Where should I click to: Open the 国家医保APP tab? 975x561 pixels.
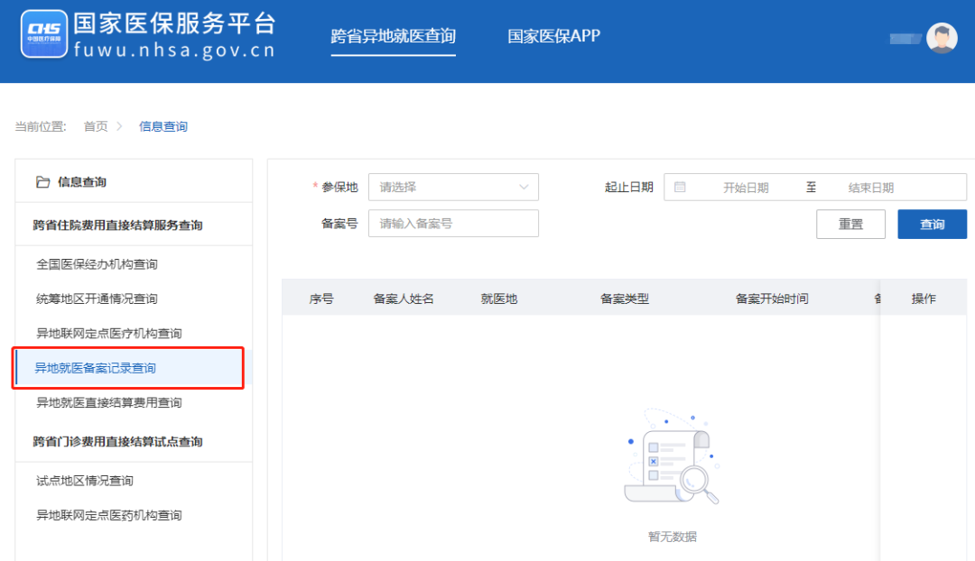pyautogui.click(x=553, y=37)
